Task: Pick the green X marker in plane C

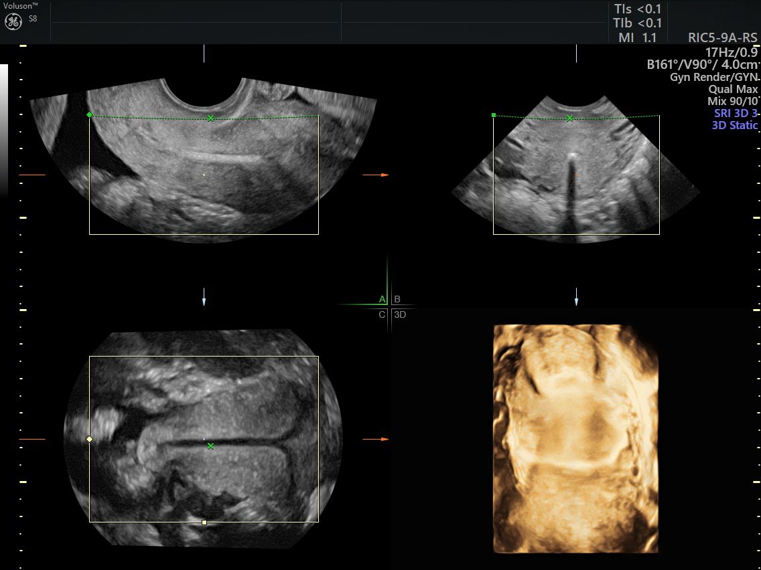Action: (210, 446)
